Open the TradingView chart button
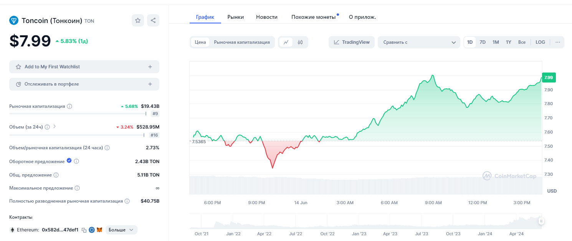 352,42
